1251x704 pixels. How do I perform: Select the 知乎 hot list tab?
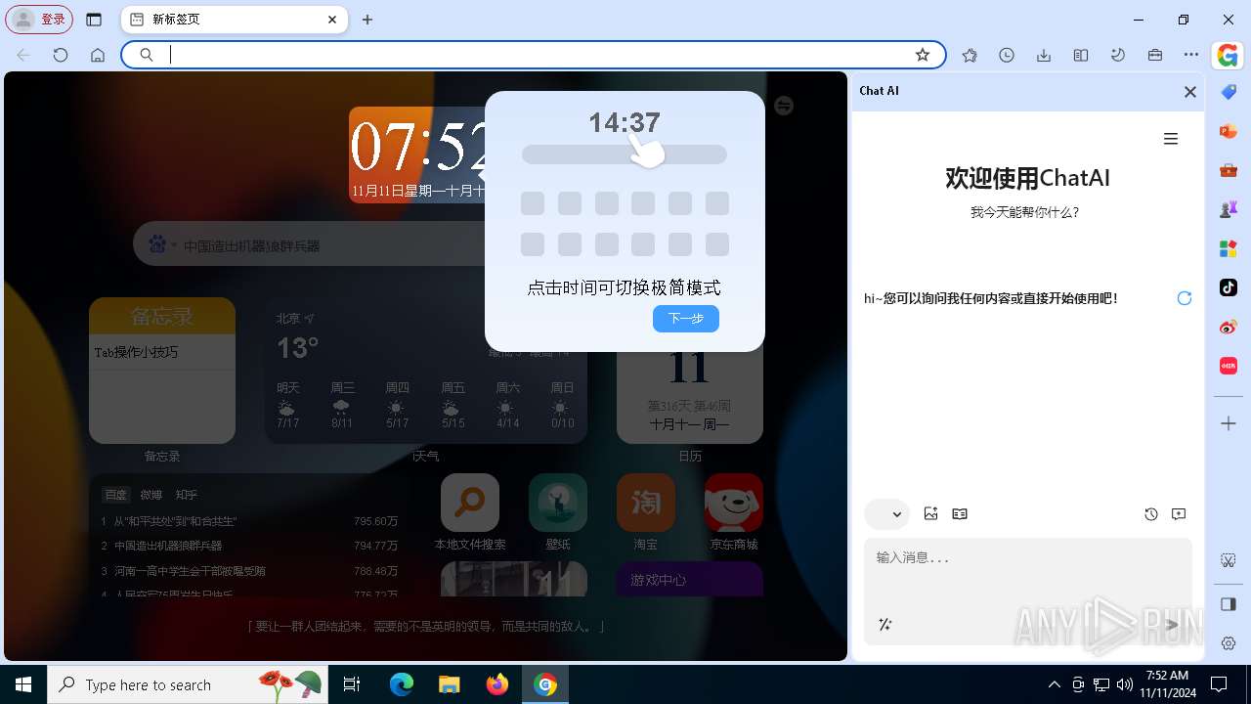click(x=187, y=495)
